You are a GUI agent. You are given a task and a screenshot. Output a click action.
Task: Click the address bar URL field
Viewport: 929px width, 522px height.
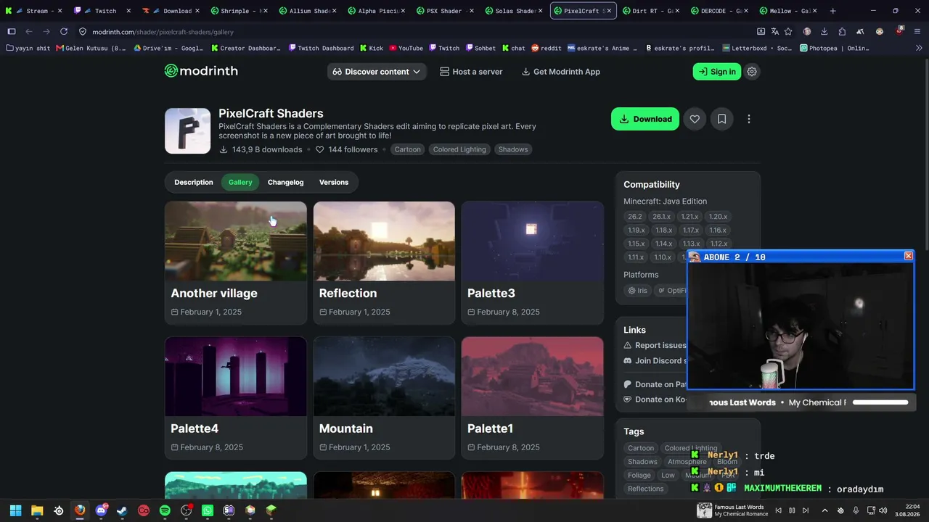pyautogui.click(x=414, y=32)
